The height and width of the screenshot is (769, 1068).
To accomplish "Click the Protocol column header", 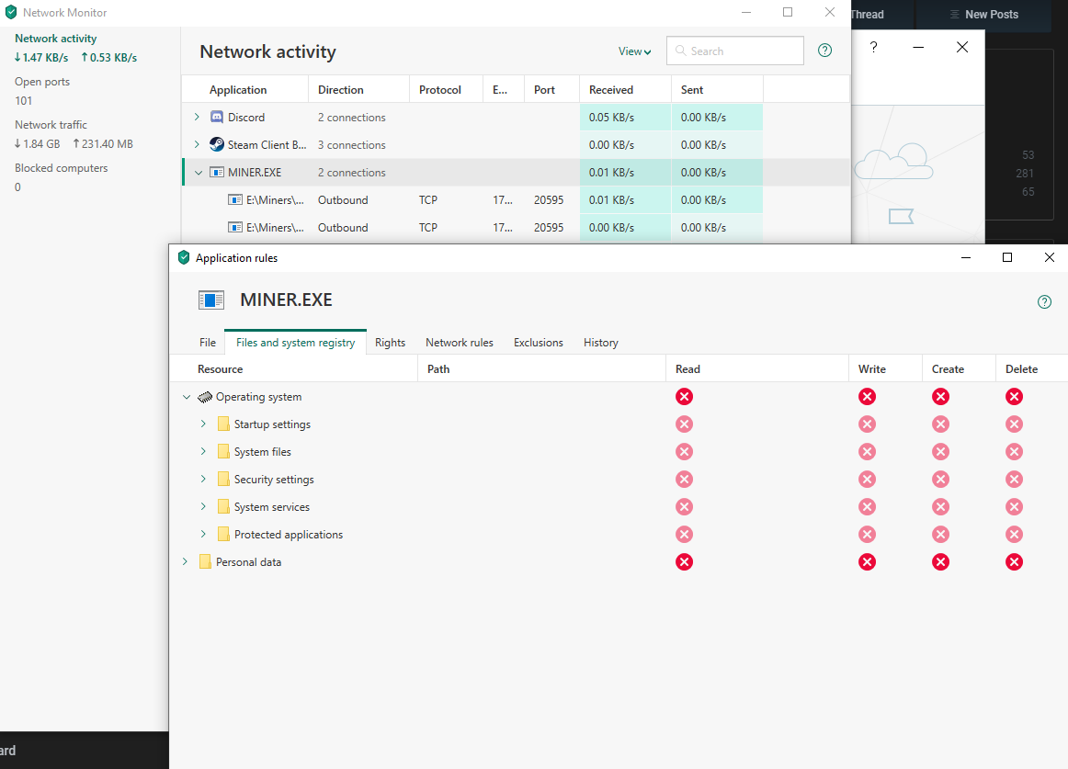I will tap(446, 90).
